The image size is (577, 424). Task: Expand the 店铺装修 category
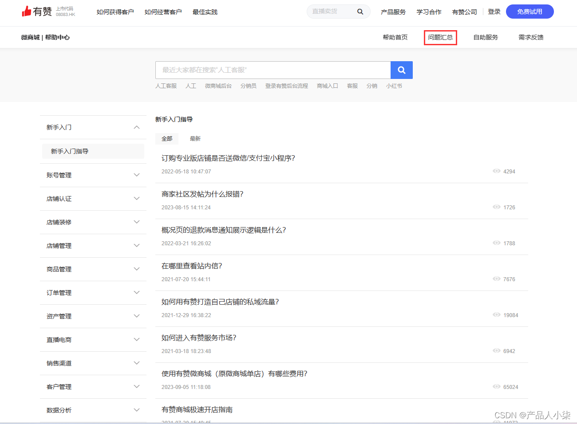click(93, 222)
